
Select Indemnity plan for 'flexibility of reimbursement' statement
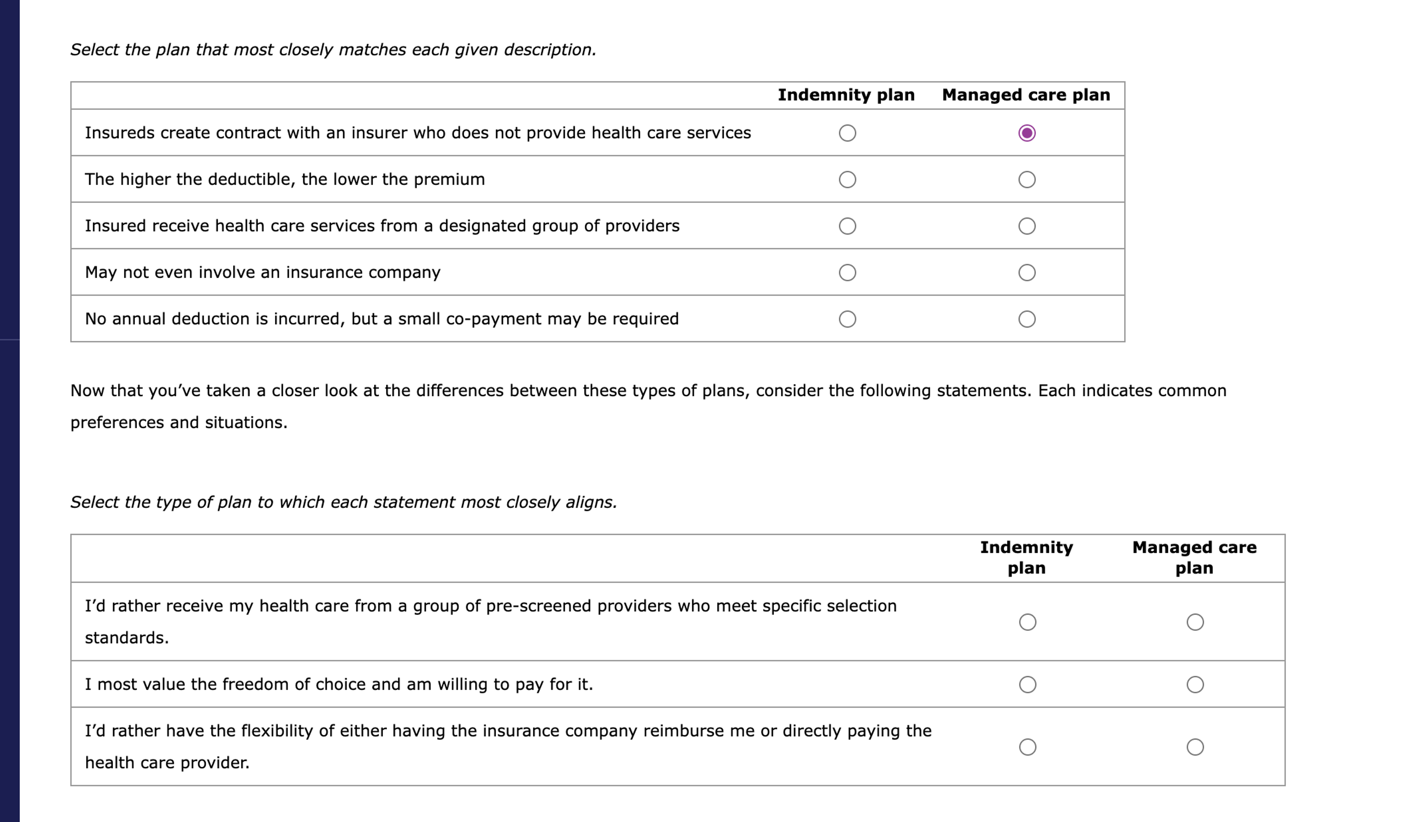[x=1027, y=747]
